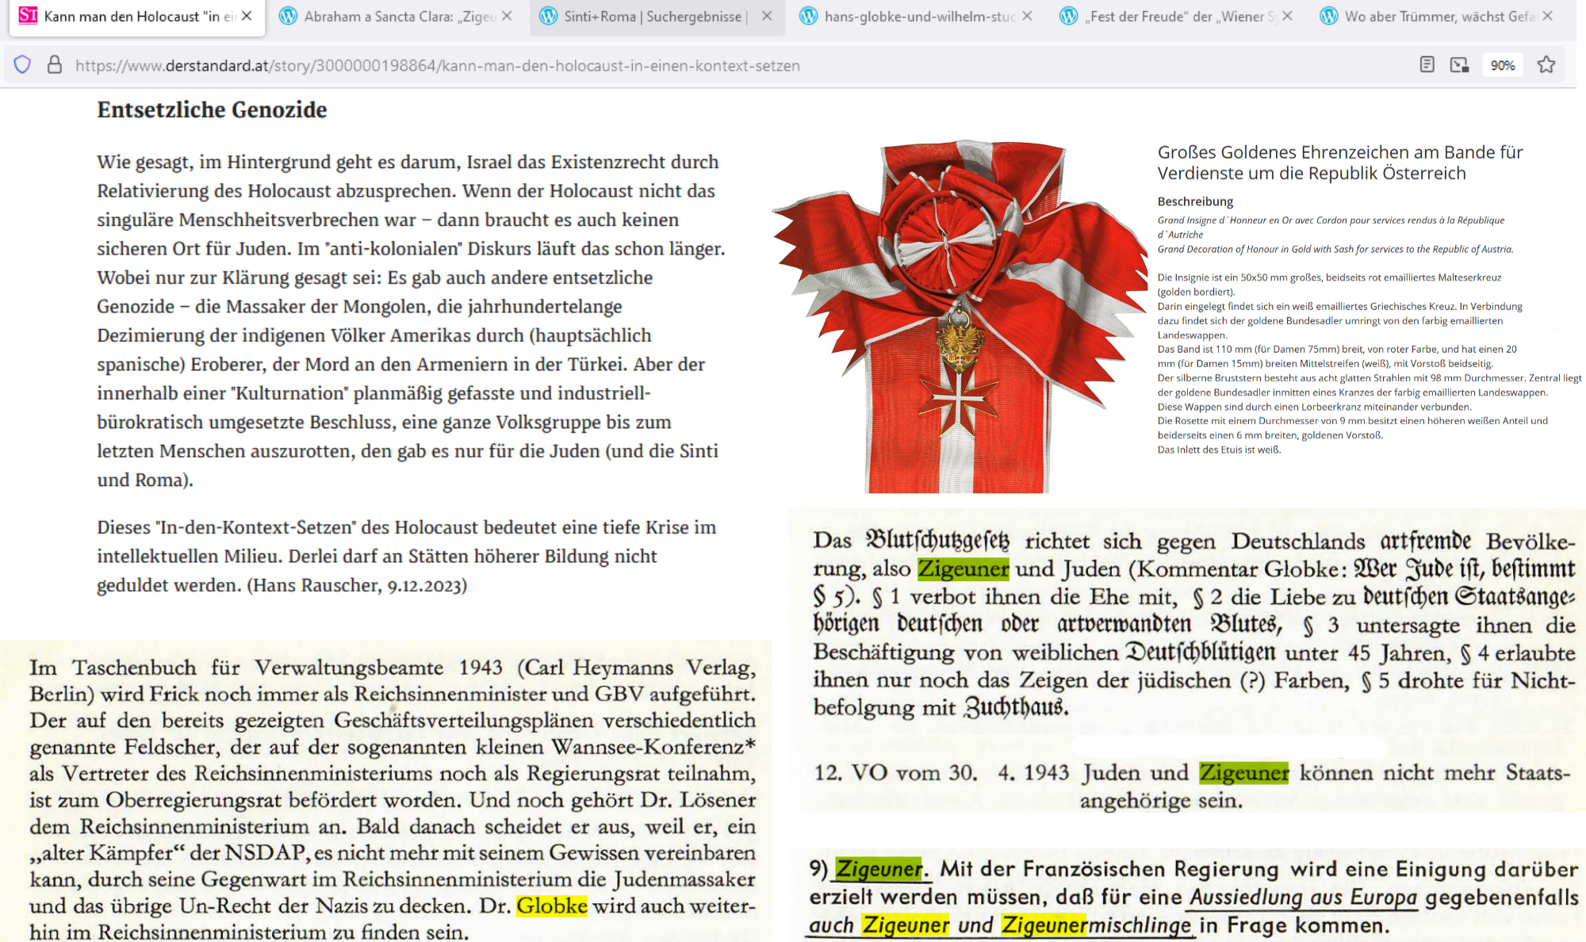Click the yellow highlighted word 'Globke'
1586x942 pixels.
[x=551, y=906]
